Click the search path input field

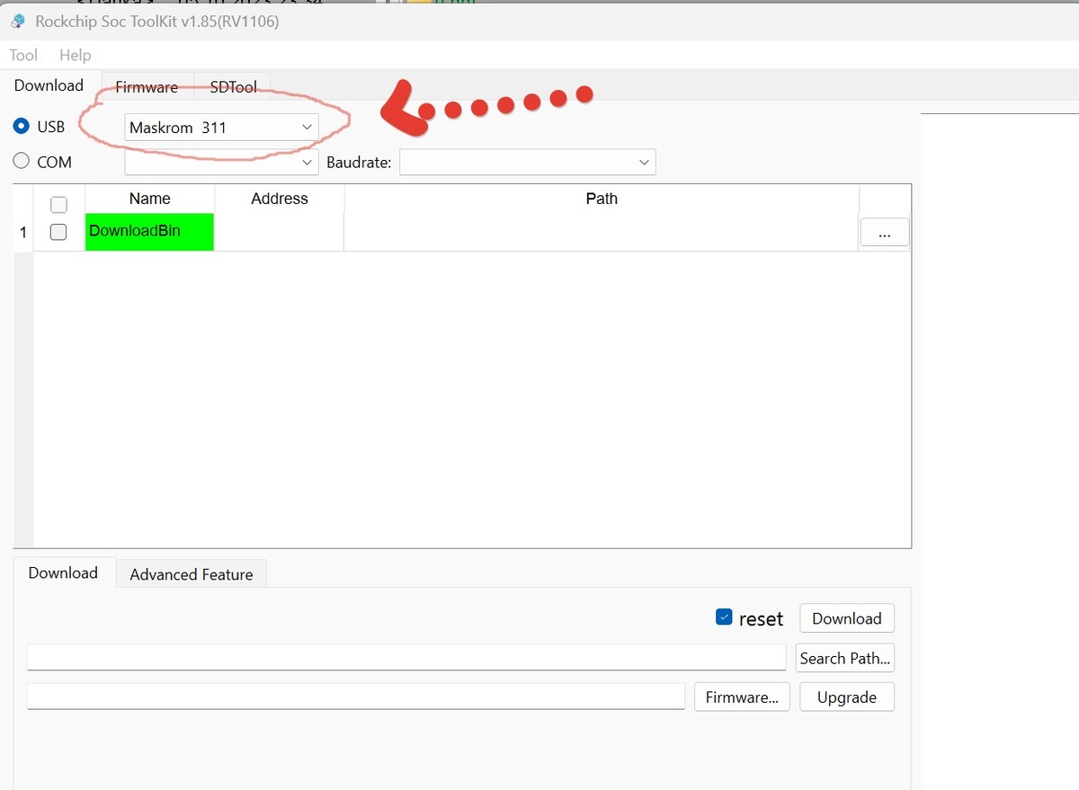pyautogui.click(x=406, y=657)
